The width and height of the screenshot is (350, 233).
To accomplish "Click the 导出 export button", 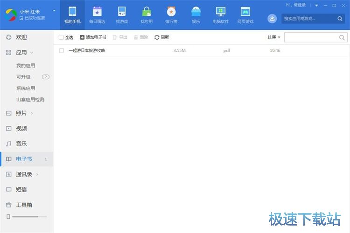I will tap(120, 37).
